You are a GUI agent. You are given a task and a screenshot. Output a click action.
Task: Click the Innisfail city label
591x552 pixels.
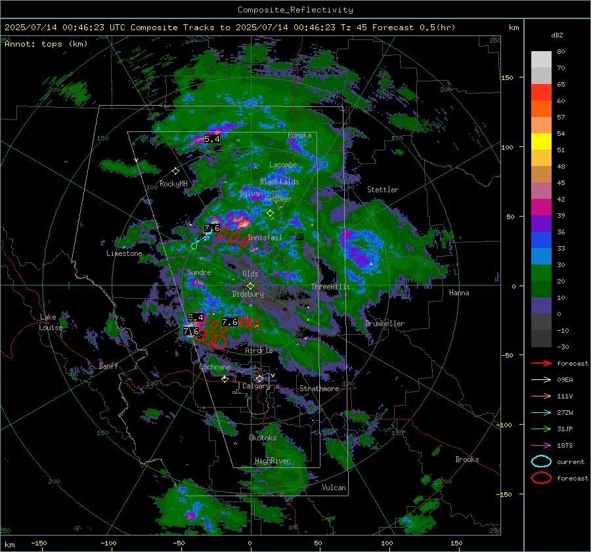coord(265,238)
